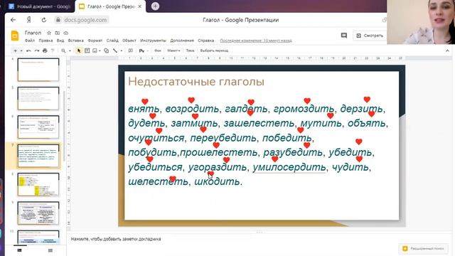This screenshot has height=256, width=455.
Task: Select the slide 5 thumbnail
Action: pos(38,98)
